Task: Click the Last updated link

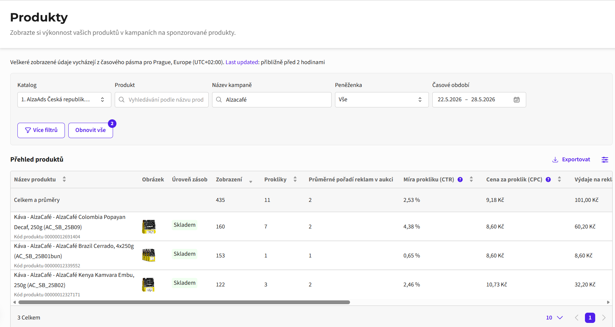Action: point(242,62)
